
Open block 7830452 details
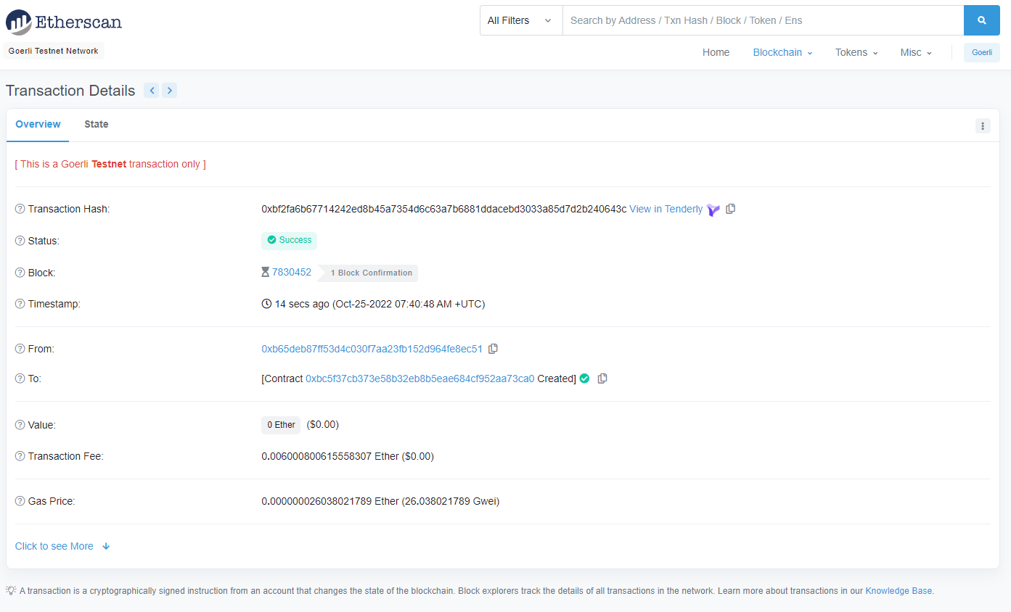(292, 272)
